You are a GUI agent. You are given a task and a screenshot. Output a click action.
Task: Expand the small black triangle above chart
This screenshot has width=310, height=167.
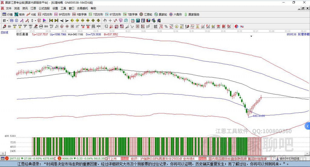click(x=251, y=36)
